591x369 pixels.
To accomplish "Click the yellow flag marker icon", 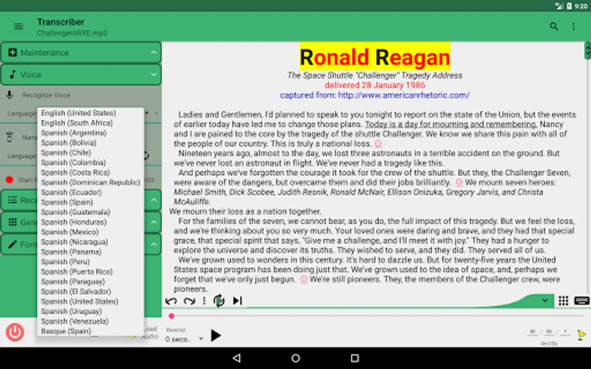I will click(x=582, y=335).
